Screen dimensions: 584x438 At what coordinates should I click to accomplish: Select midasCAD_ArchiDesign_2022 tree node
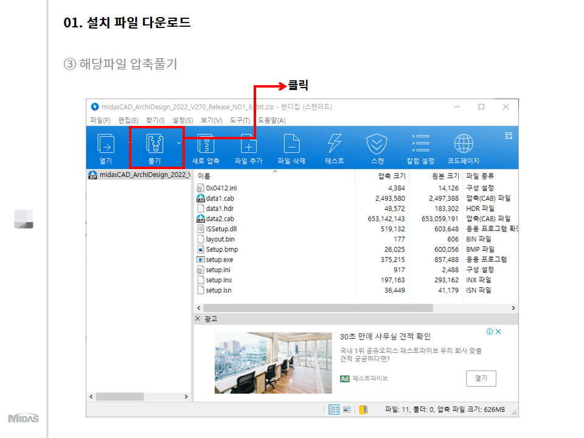tap(140, 175)
